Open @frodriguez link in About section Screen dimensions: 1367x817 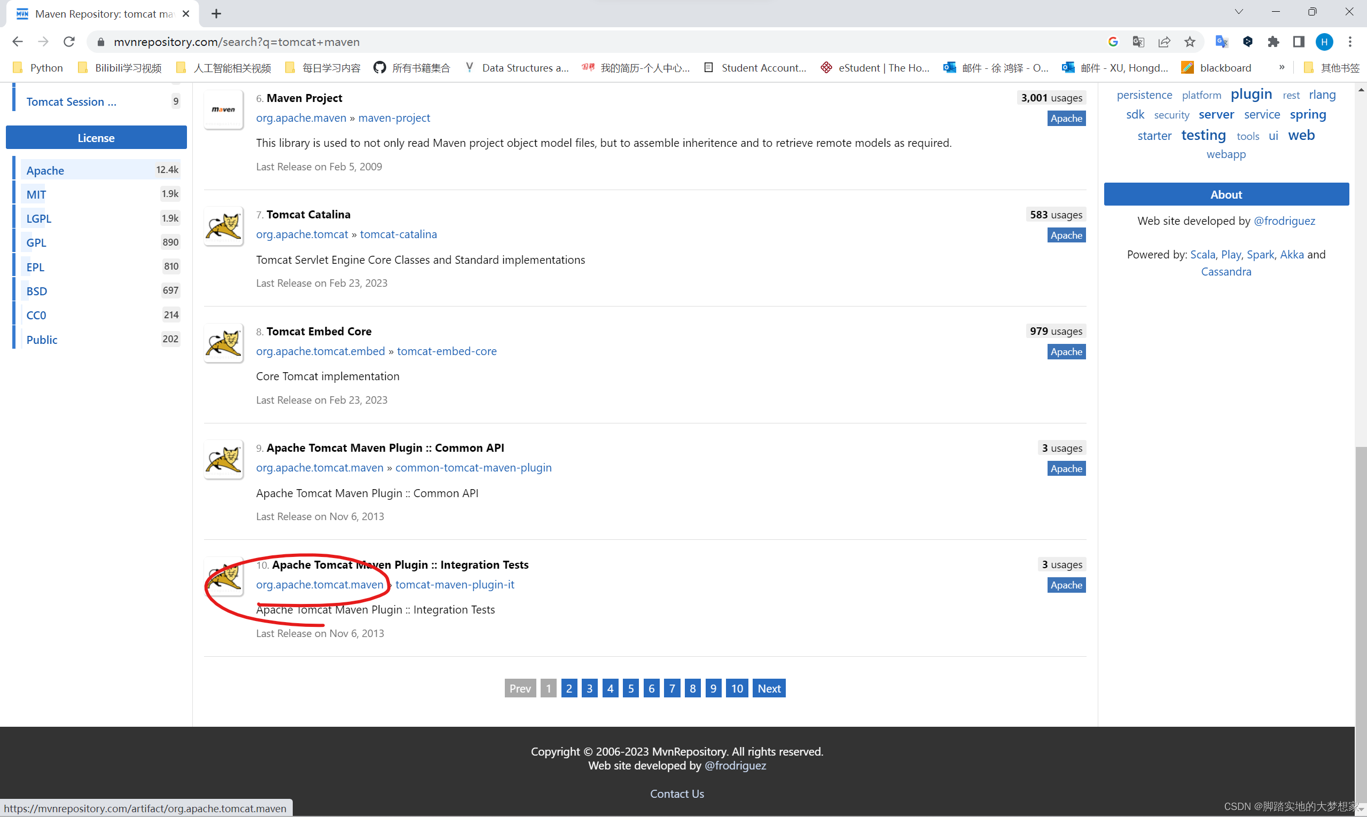[x=1284, y=221]
